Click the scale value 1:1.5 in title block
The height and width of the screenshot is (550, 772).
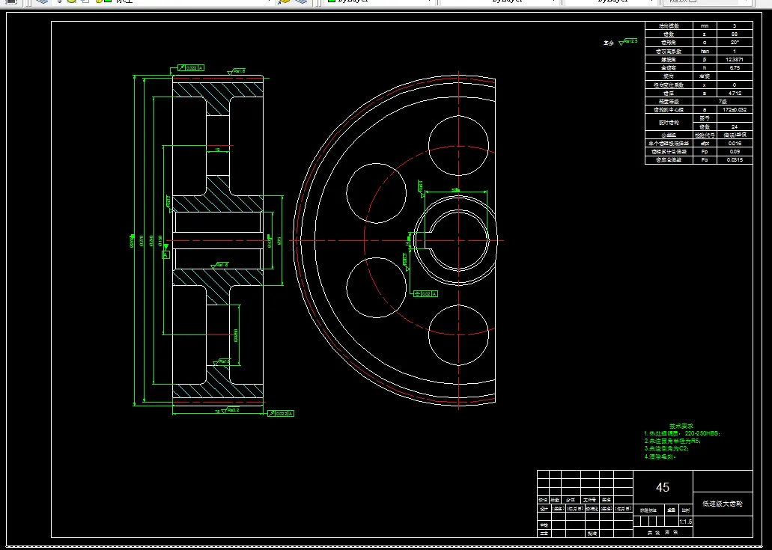[x=685, y=522]
